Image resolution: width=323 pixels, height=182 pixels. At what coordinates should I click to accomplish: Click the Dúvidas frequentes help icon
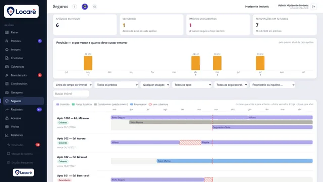click(9, 163)
